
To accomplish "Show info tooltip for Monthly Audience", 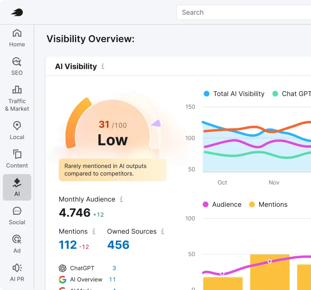I will click(121, 199).
